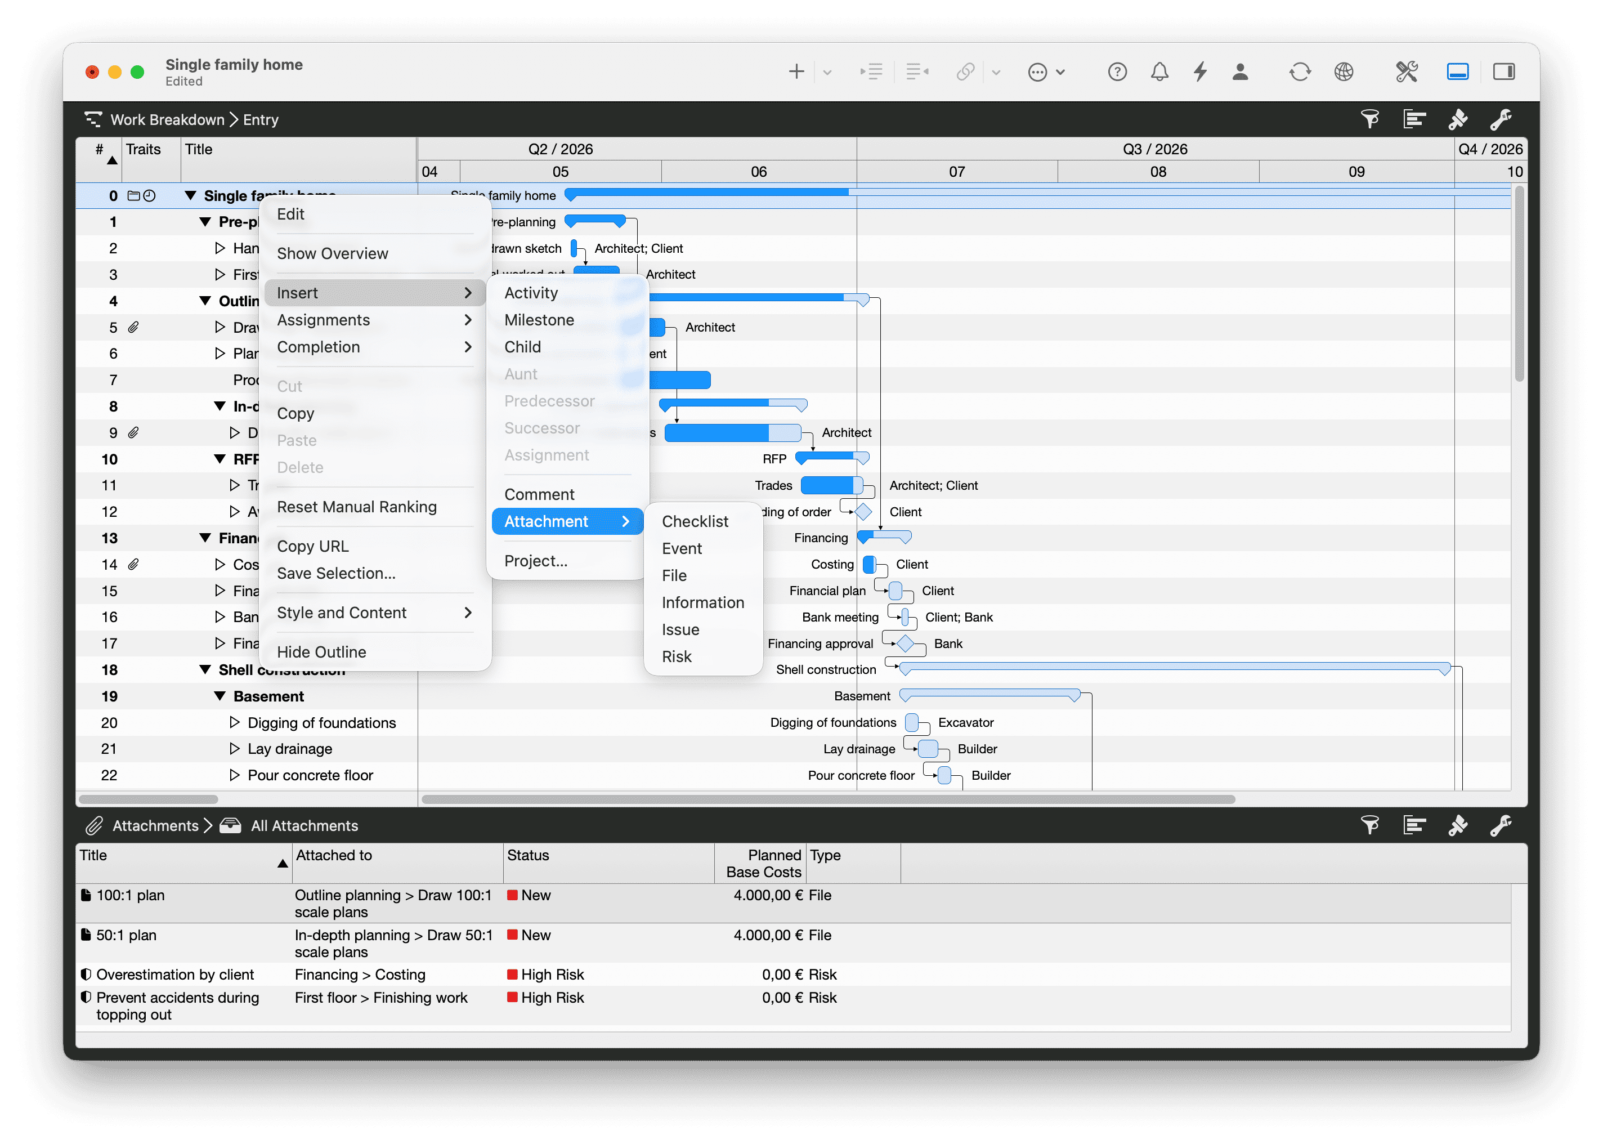
Task: Insert a Comment from submenu
Action: coord(568,494)
